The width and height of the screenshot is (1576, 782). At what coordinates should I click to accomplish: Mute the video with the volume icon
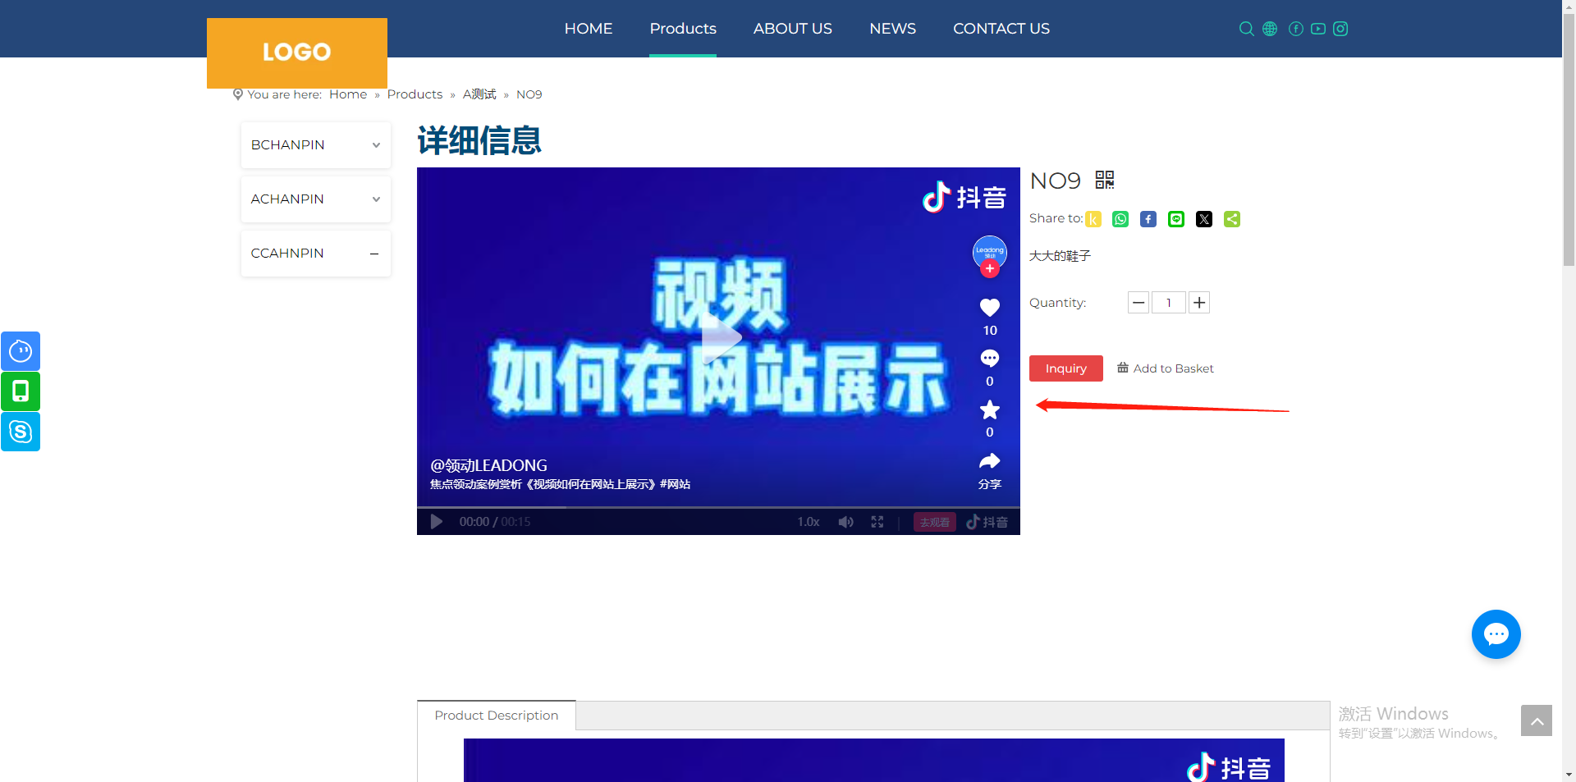tap(845, 521)
